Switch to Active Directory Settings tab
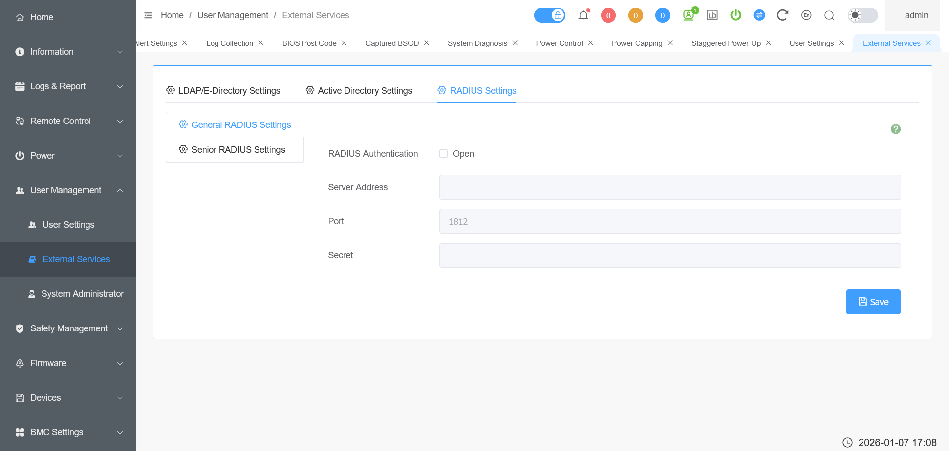 (359, 91)
